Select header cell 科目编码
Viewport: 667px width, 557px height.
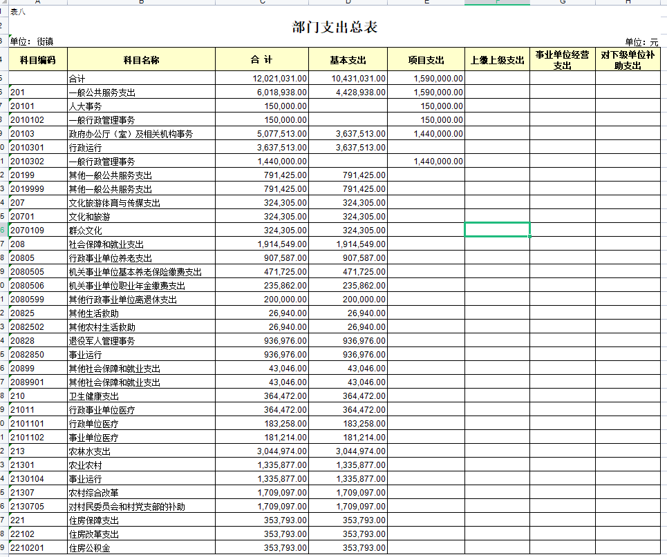coord(38,59)
